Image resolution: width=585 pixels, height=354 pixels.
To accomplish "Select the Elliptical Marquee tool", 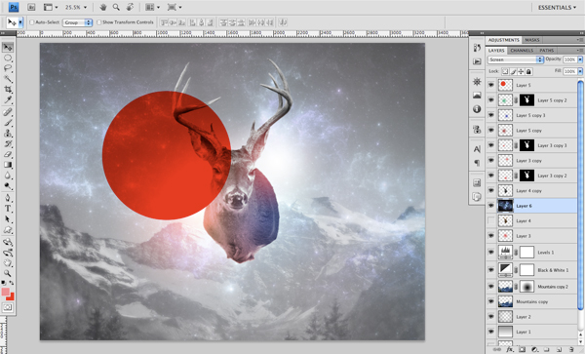I will [x=8, y=58].
